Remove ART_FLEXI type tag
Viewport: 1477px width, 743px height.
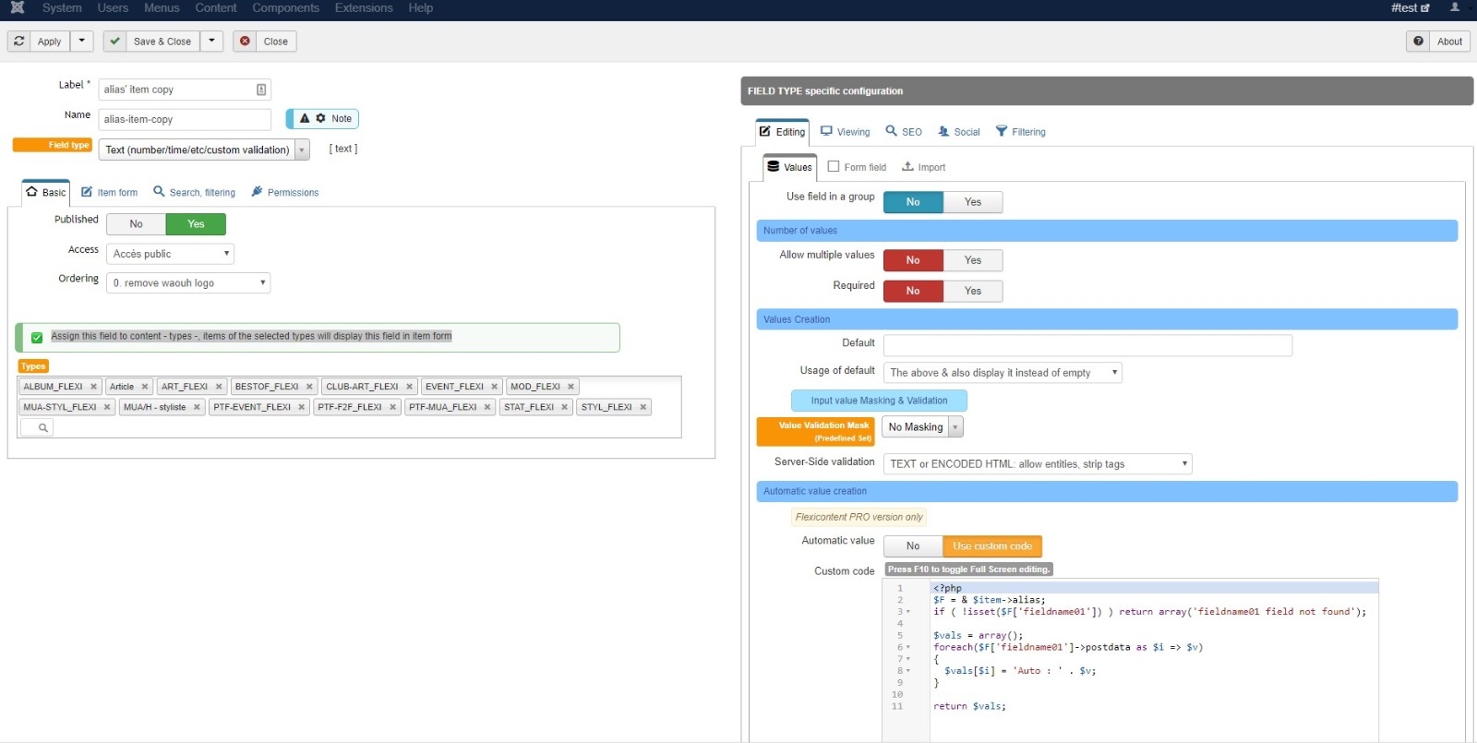point(219,387)
